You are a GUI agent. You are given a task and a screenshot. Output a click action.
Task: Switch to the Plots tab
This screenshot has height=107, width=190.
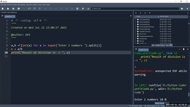[167, 45]
